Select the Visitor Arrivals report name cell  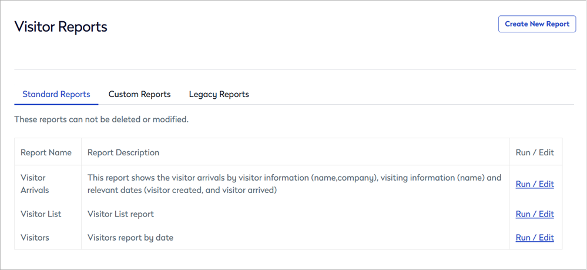tap(35, 184)
